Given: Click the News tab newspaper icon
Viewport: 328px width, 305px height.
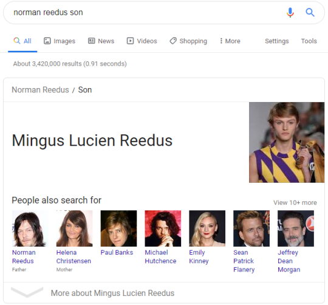Looking at the screenshot, I should coord(91,41).
